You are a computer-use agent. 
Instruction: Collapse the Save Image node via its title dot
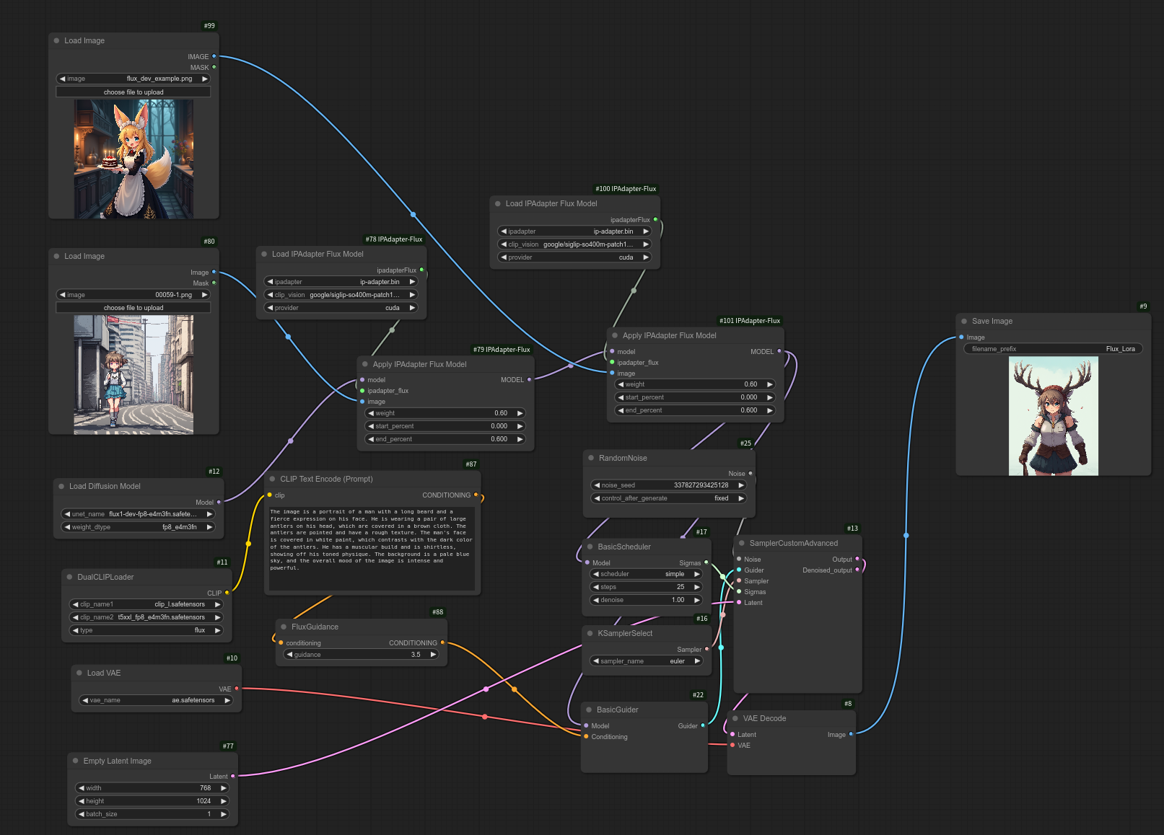point(964,322)
